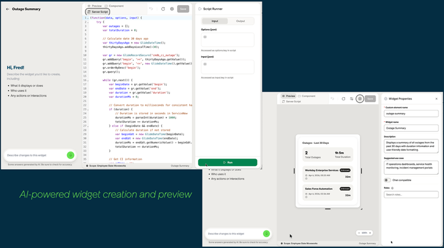The image size is (444, 248).
Task: Run the script with green Run button
Action: 228,162
